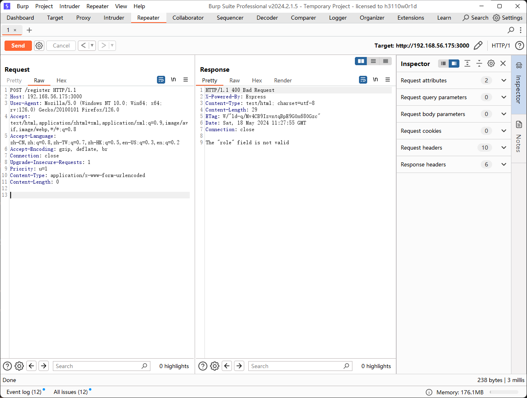Open Repeater tabs options menu

coord(522,30)
